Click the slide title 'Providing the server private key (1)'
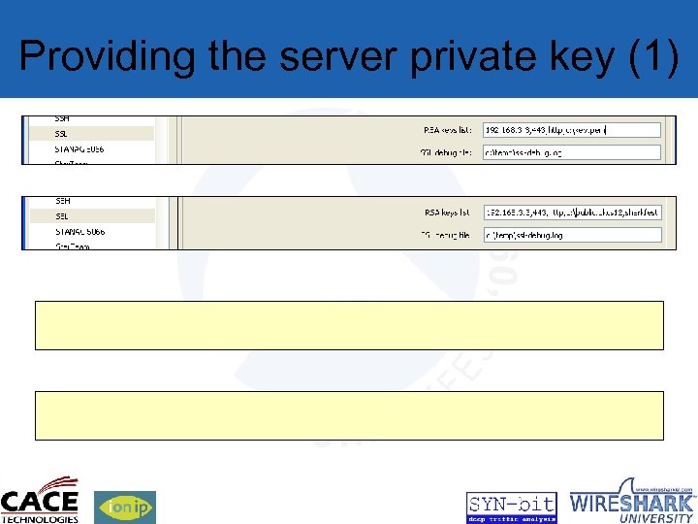 (x=349, y=57)
